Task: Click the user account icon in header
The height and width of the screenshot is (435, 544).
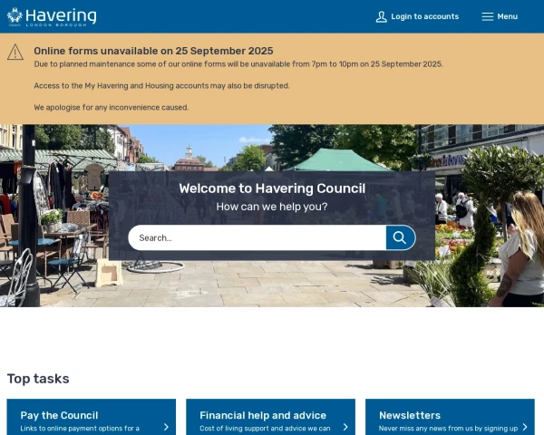Action: click(381, 16)
